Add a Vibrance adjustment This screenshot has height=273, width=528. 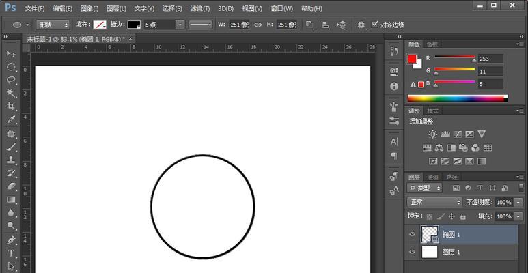click(x=482, y=134)
